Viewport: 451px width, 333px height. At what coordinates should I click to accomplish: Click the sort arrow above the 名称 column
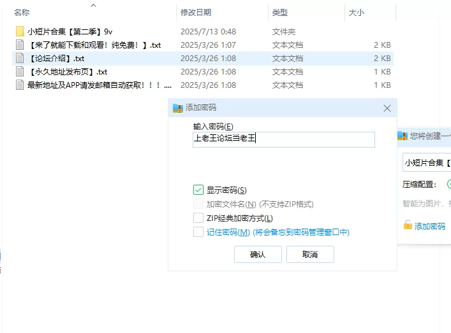pos(94,5)
